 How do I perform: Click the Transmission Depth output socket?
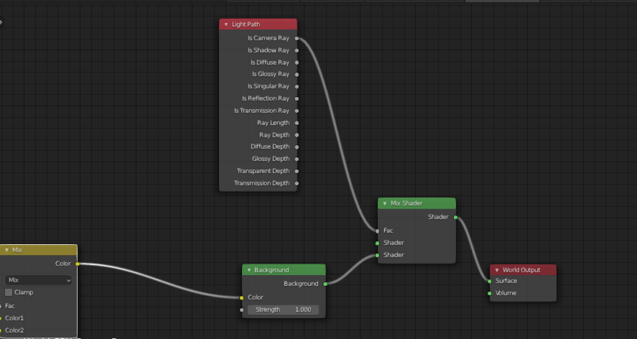297,183
